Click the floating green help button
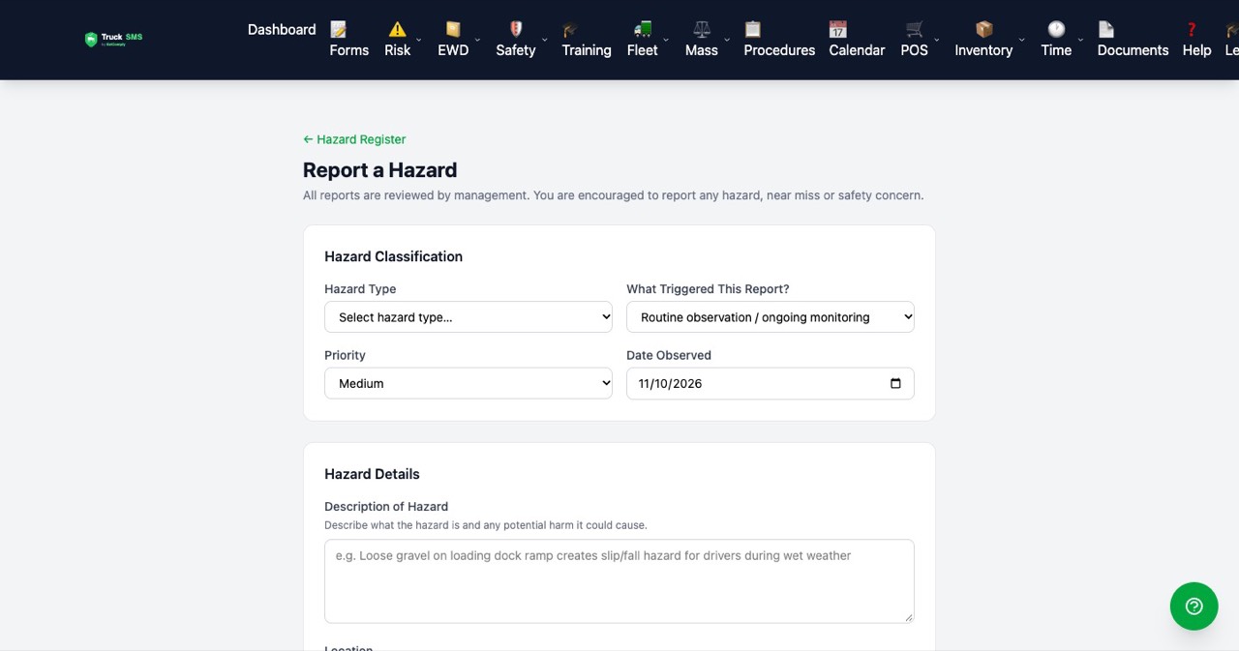The height and width of the screenshot is (651, 1239). click(x=1194, y=607)
